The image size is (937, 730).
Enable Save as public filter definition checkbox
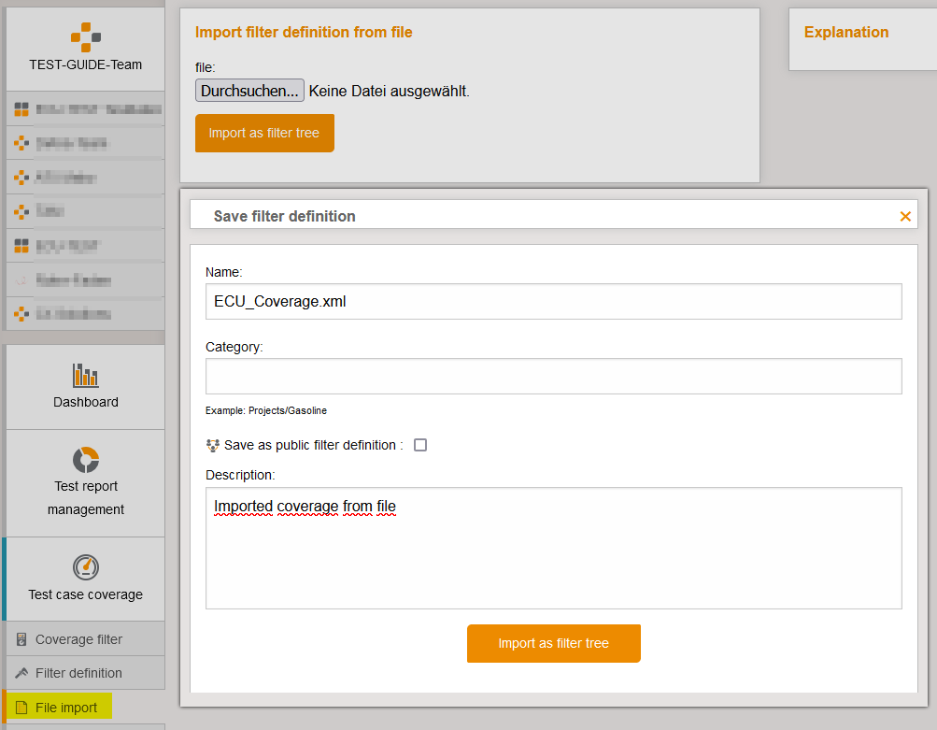[420, 445]
